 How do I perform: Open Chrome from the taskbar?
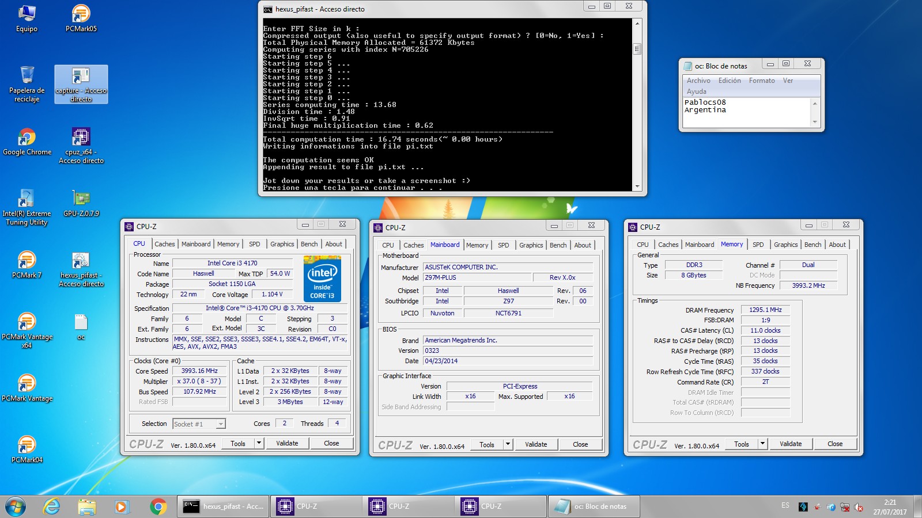point(158,506)
